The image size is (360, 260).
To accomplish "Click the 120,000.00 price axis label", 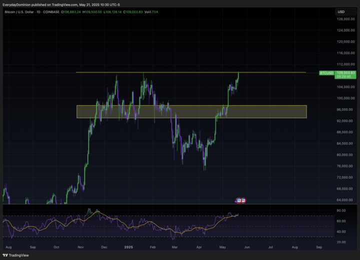I will pos(345,42).
